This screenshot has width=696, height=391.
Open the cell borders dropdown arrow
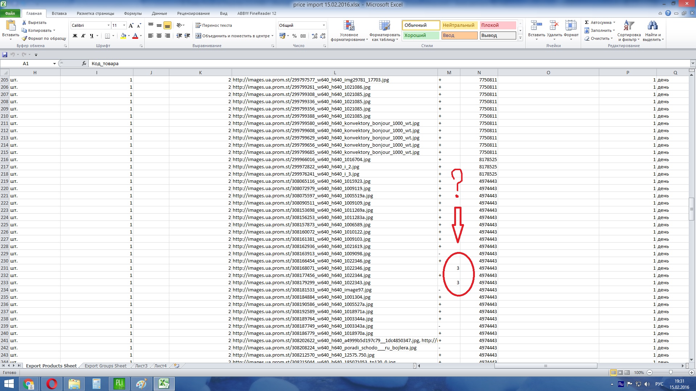pos(113,36)
